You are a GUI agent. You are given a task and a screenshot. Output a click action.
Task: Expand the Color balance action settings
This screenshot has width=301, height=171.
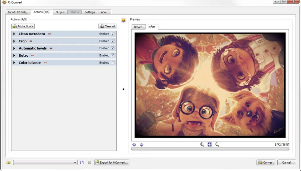(x=14, y=63)
